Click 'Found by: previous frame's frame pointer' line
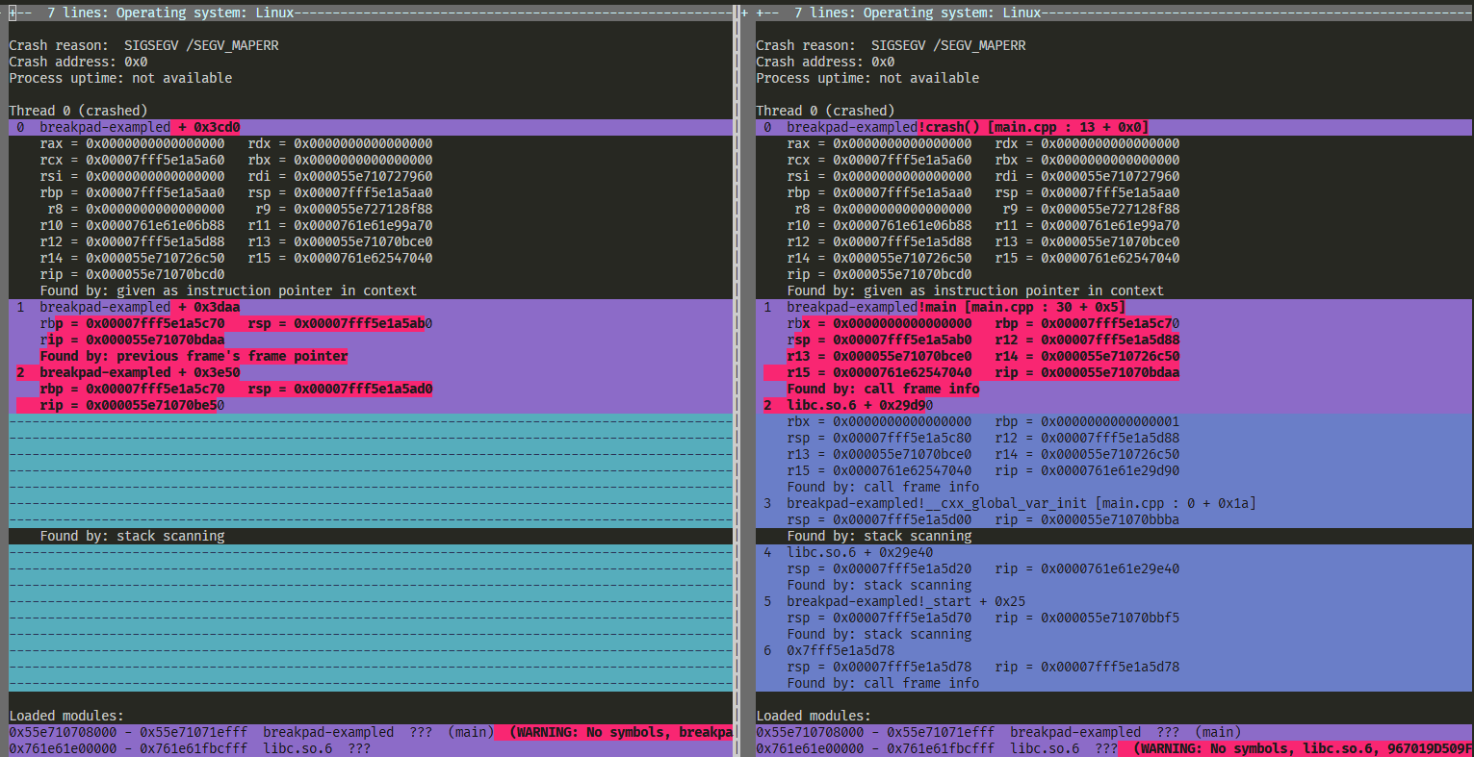The width and height of the screenshot is (1474, 757). [x=194, y=356]
